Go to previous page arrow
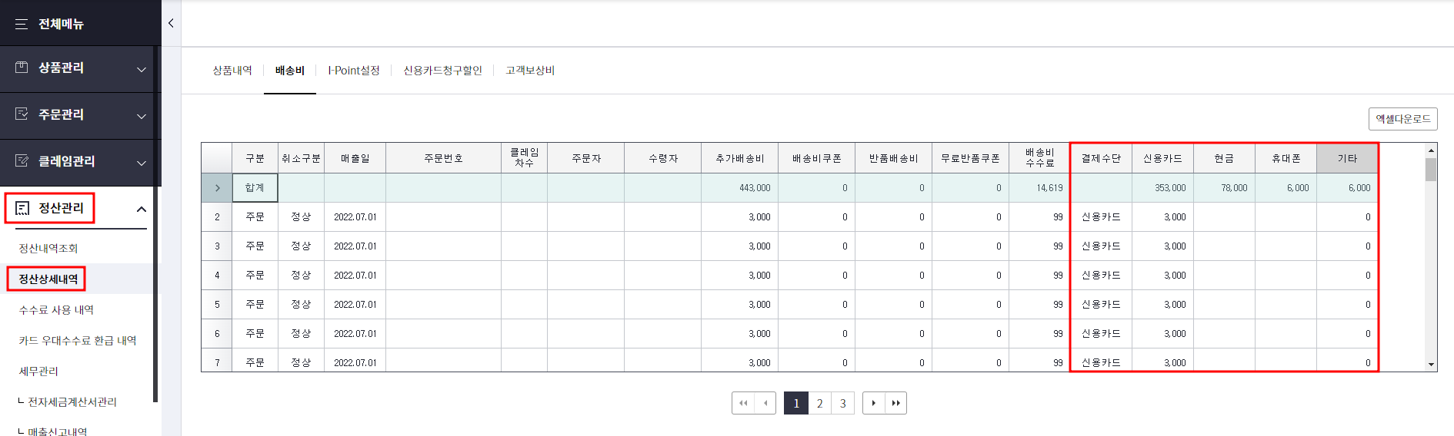Screen dimensions: 1454x436 pyautogui.click(x=765, y=403)
